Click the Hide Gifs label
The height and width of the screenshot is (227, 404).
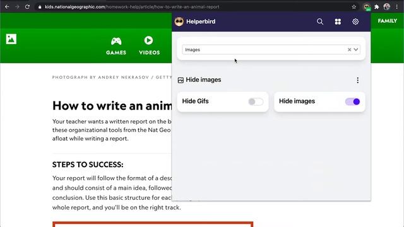click(x=195, y=101)
